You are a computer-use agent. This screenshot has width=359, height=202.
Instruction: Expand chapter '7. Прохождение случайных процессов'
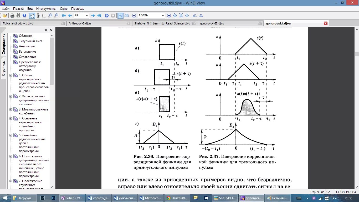[11, 181]
